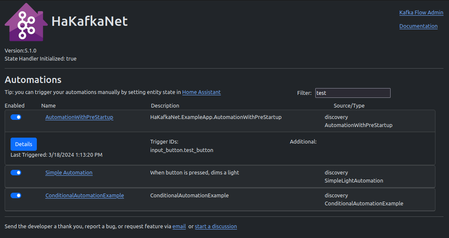Image resolution: width=449 pixels, height=238 pixels.
Task: Click the Filter: label
Action: (304, 93)
